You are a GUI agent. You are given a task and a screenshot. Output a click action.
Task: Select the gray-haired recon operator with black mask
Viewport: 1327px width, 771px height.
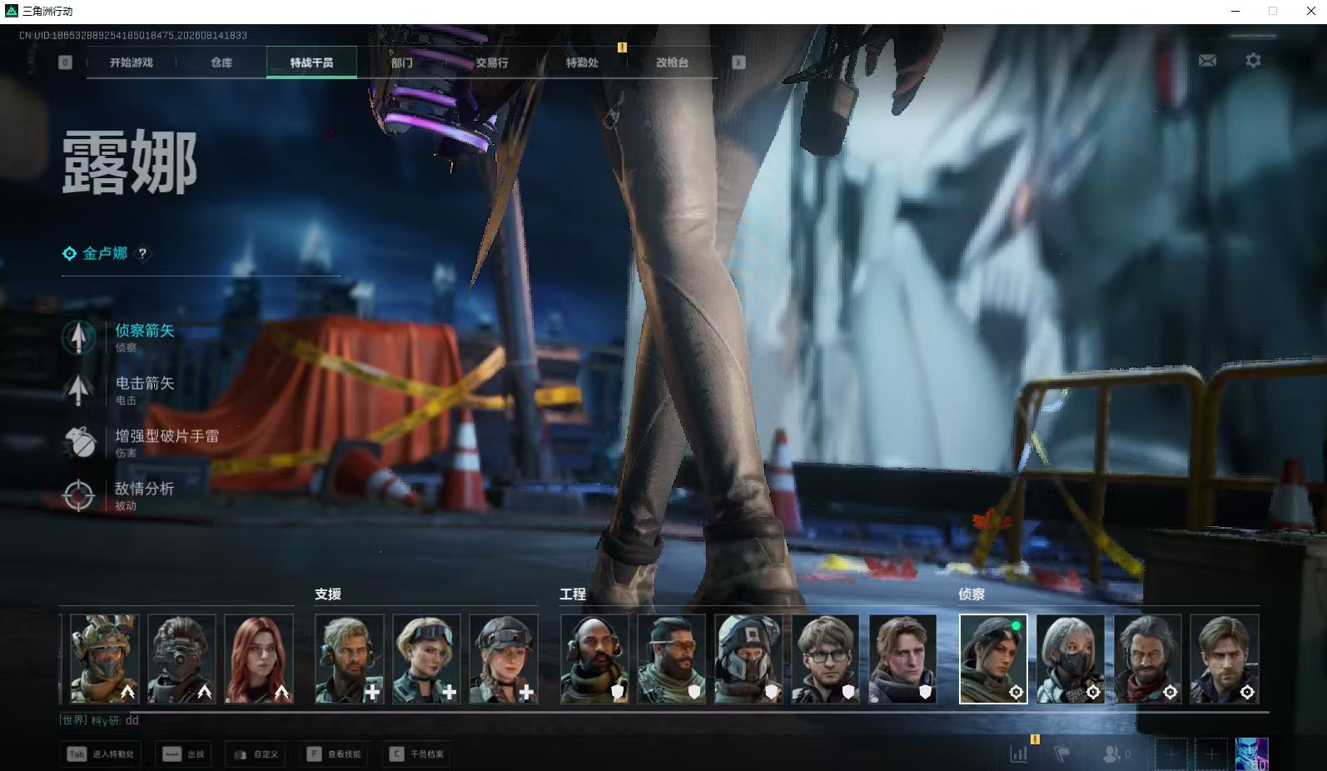1070,659
